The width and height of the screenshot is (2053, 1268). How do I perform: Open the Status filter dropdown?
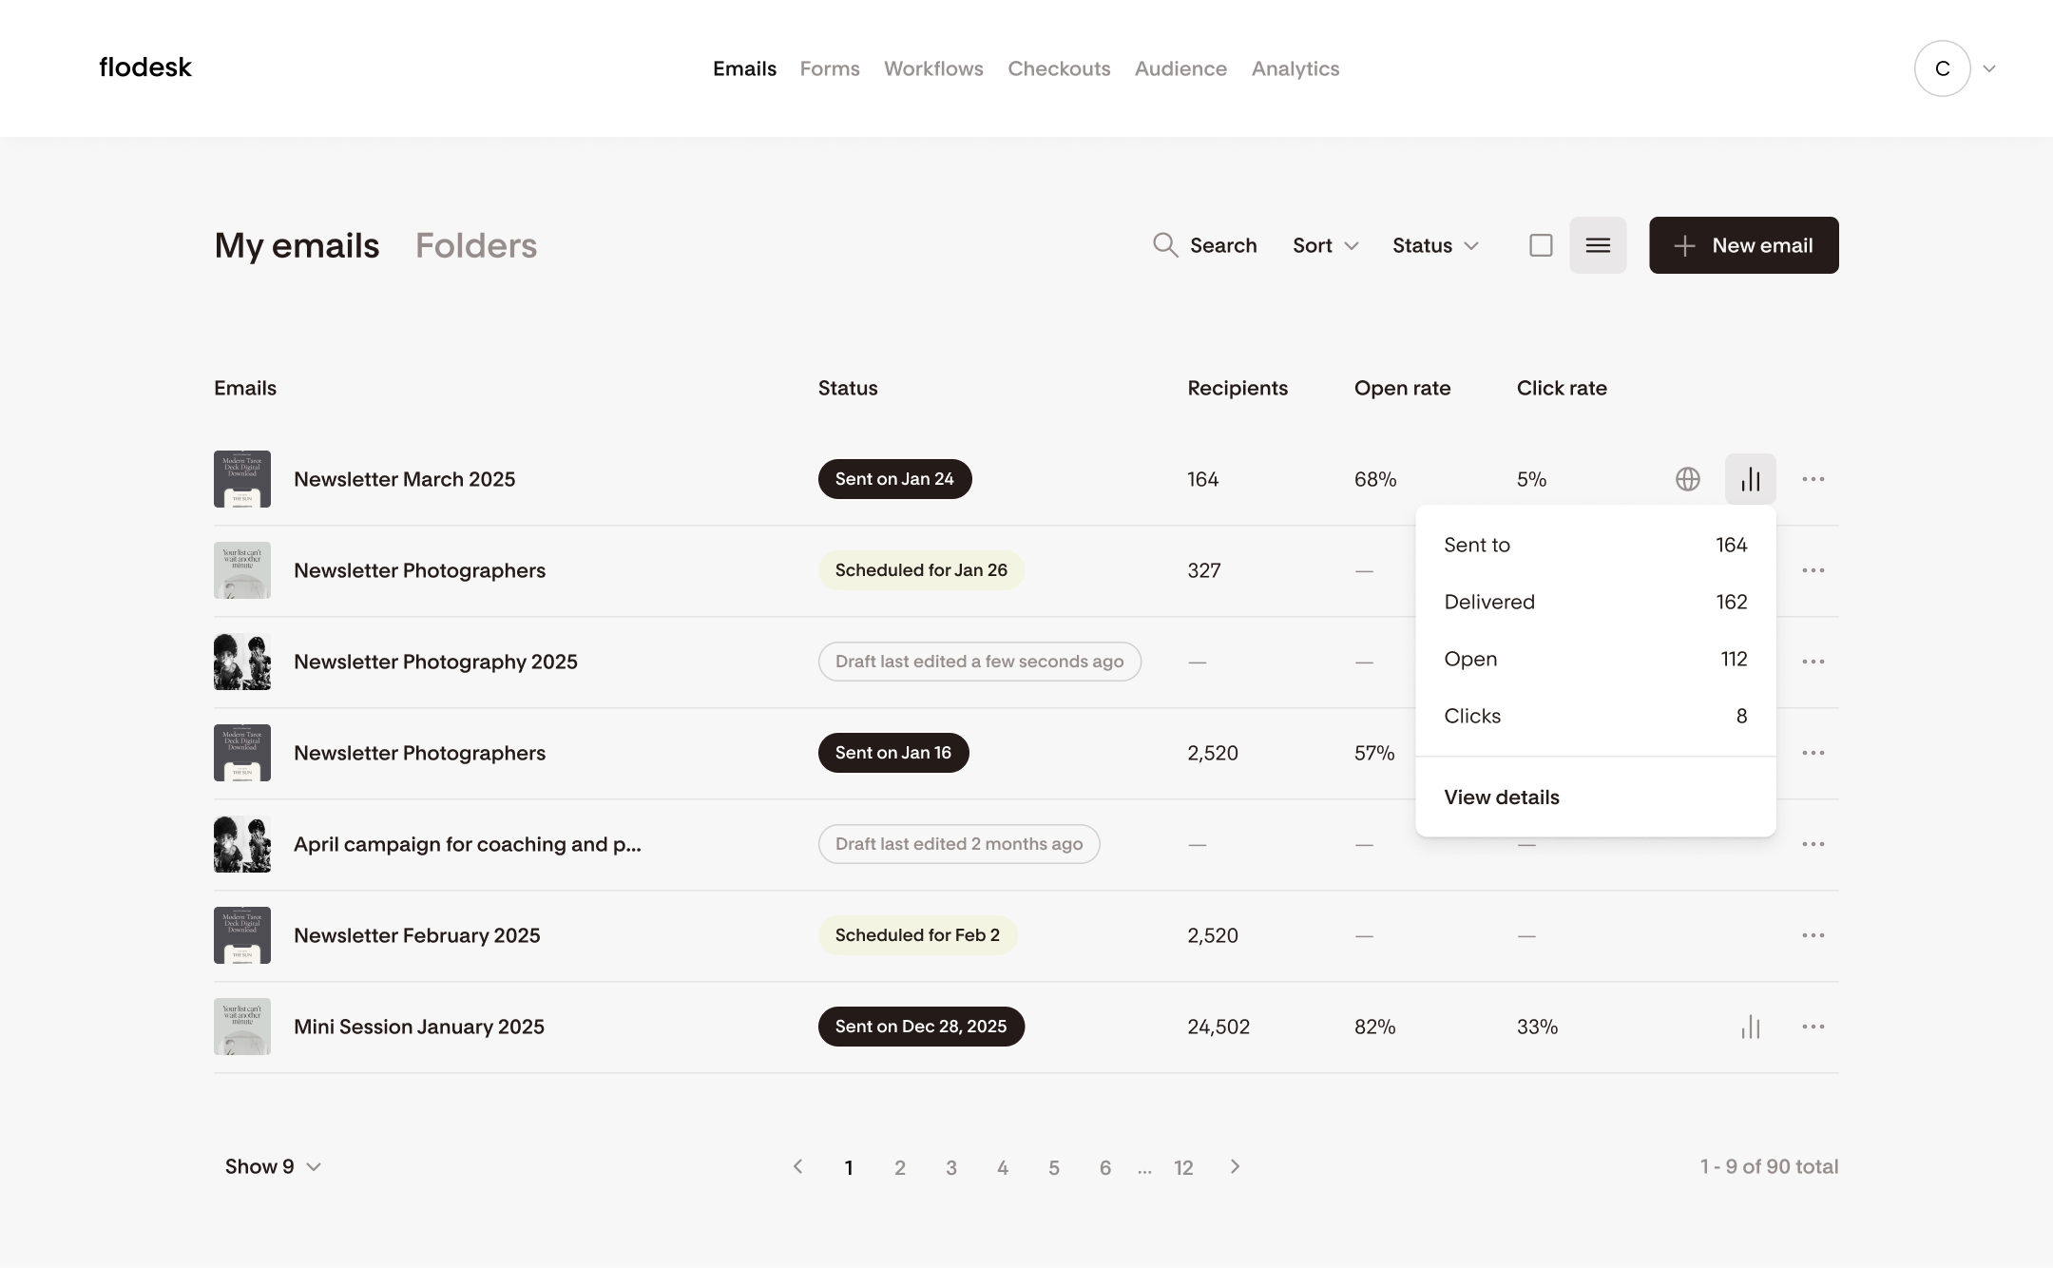click(x=1435, y=245)
